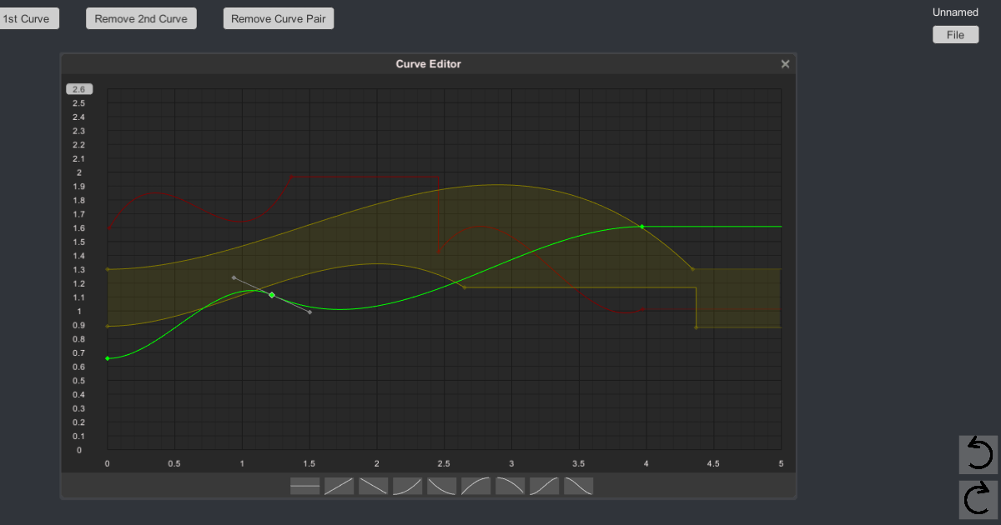Select the gray bezier handle point
This screenshot has width=1001, height=525.
point(234,277)
